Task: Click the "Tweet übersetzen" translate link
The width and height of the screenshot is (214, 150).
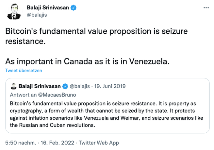Action: pos(24,70)
